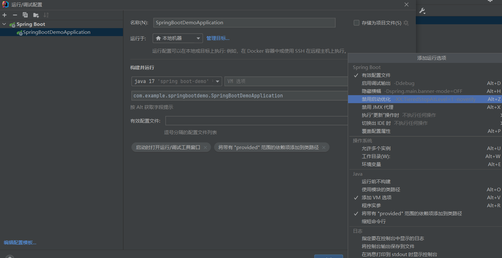Viewport: 502px width, 258px height.
Task: Remove the 启动时打开运行/调试工具窗口 tag
Action: click(205, 148)
